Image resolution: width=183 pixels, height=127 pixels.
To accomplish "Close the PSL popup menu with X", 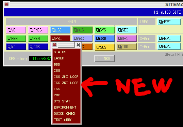I will point(79,45).
